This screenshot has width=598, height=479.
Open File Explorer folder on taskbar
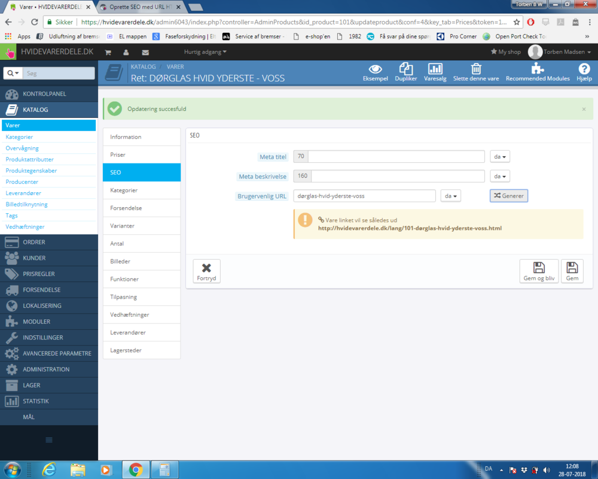[x=78, y=470]
